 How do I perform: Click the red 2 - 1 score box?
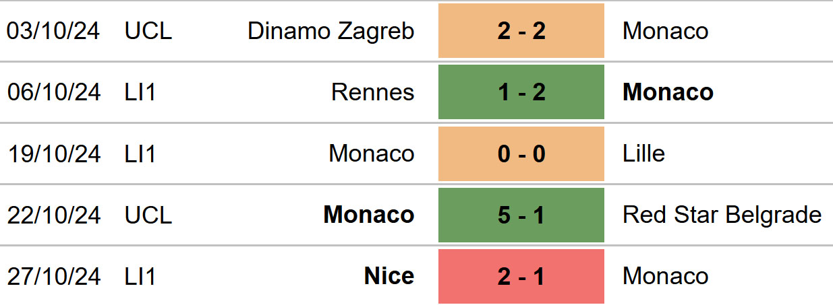pyautogui.click(x=521, y=276)
